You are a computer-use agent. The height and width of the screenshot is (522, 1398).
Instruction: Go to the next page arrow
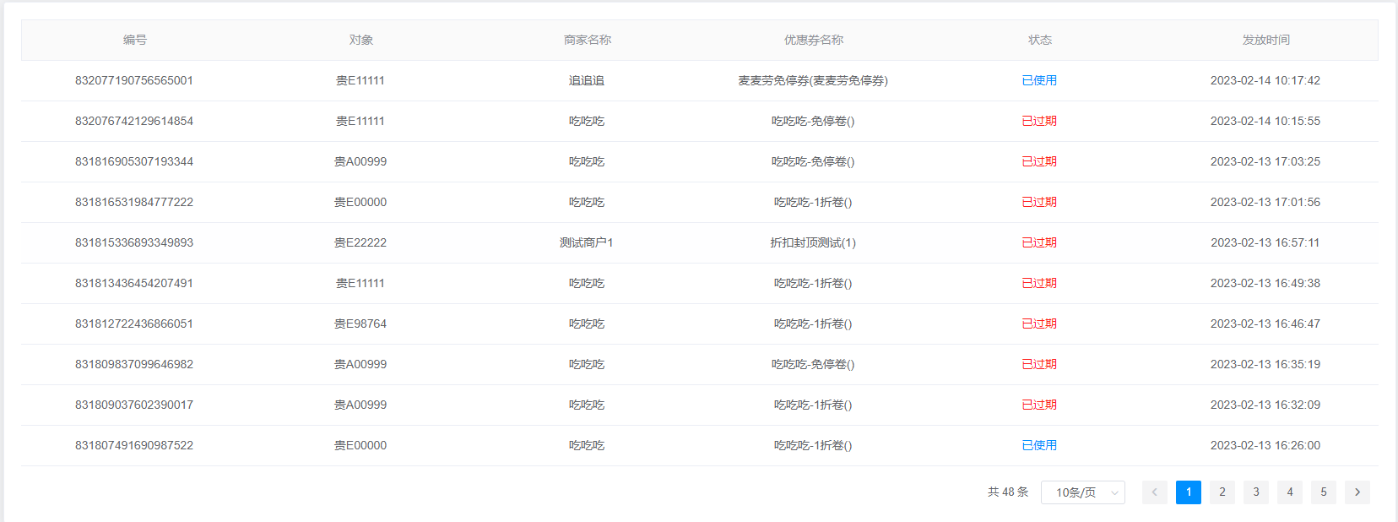(x=1357, y=492)
